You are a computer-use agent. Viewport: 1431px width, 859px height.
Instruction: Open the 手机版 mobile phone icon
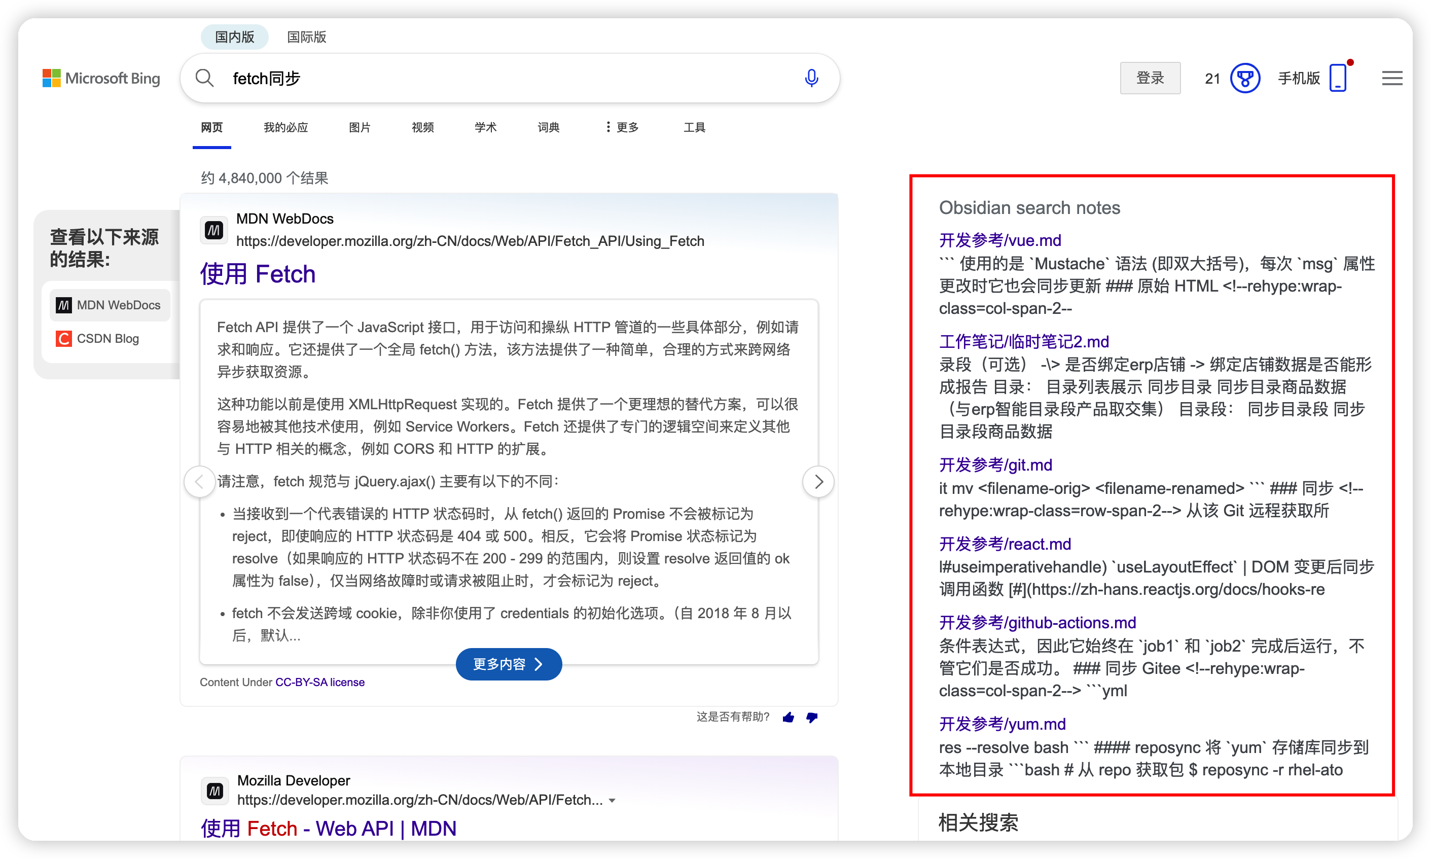tap(1338, 78)
